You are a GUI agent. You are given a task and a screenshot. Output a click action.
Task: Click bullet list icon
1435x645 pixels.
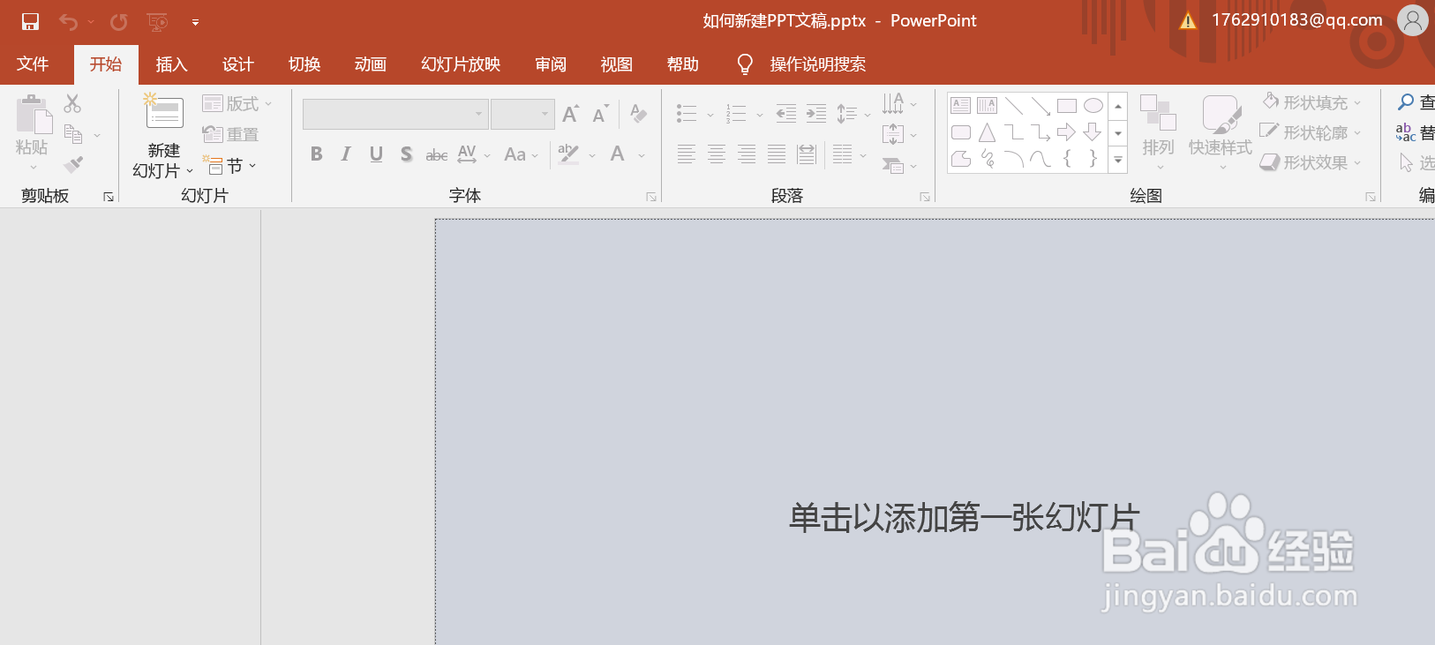pos(687,114)
